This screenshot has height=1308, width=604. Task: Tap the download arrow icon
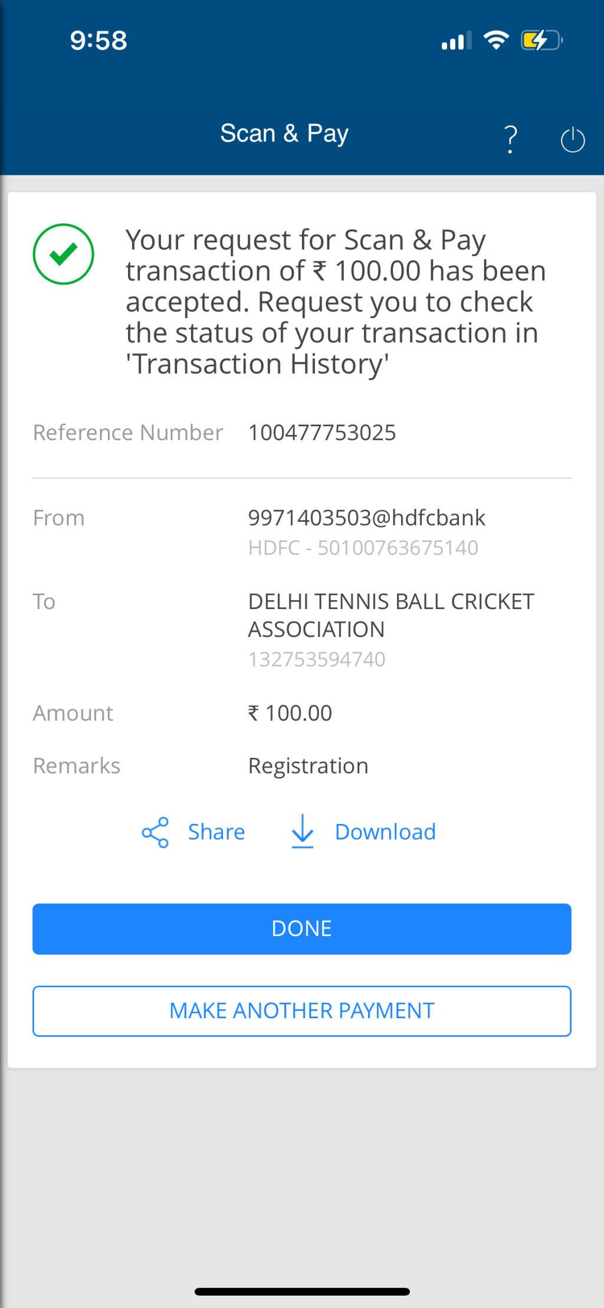coord(303,832)
